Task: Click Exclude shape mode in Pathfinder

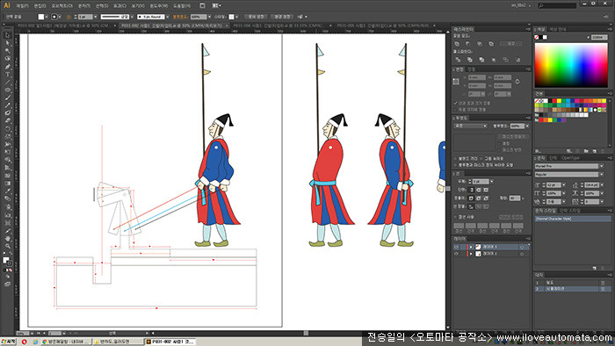Action: click(x=491, y=44)
